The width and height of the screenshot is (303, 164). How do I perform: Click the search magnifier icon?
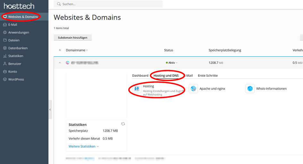click(59, 4)
